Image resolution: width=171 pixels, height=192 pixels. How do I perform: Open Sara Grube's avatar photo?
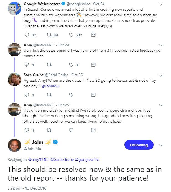pyautogui.click(x=14, y=80)
